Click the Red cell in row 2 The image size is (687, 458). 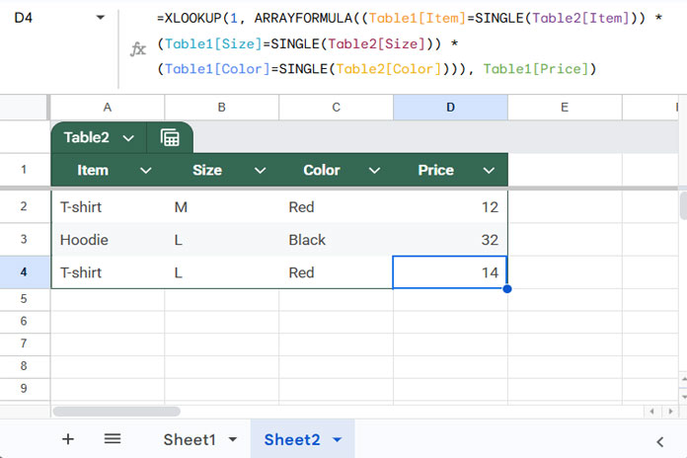click(336, 207)
